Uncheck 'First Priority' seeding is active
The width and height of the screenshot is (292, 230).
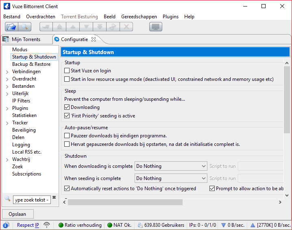[67, 116]
